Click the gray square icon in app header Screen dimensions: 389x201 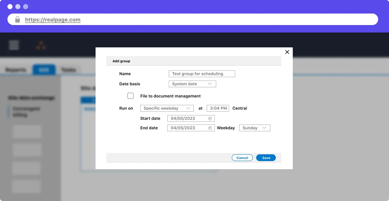pos(14,45)
